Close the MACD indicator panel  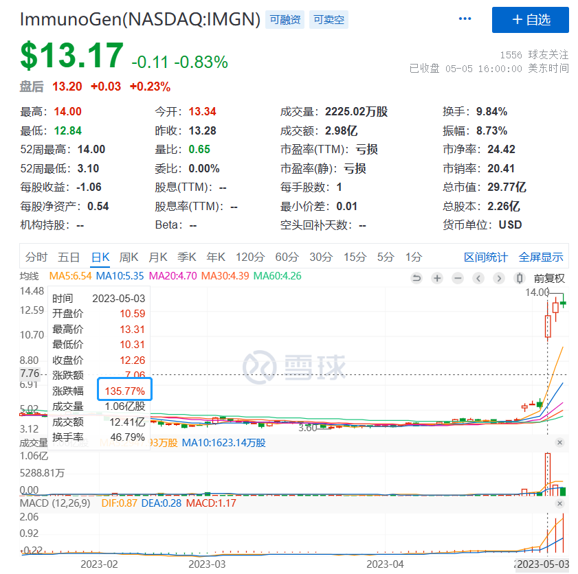(559, 503)
